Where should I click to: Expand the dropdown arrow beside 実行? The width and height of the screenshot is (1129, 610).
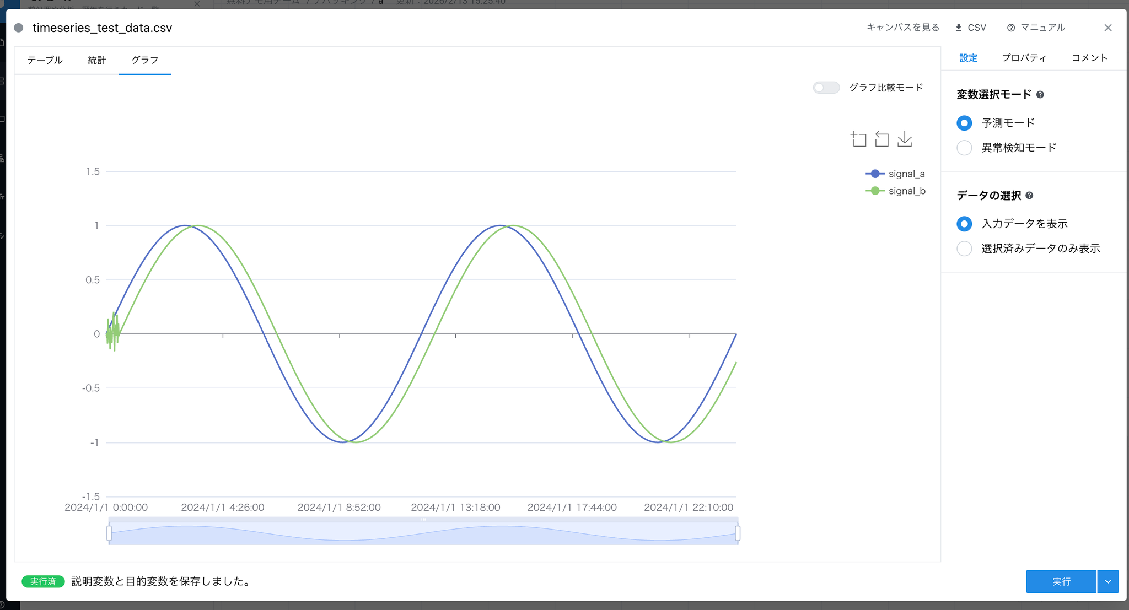tap(1108, 581)
